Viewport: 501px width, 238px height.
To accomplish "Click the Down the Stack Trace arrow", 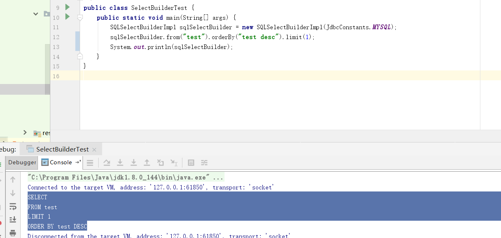I will coord(13,193).
